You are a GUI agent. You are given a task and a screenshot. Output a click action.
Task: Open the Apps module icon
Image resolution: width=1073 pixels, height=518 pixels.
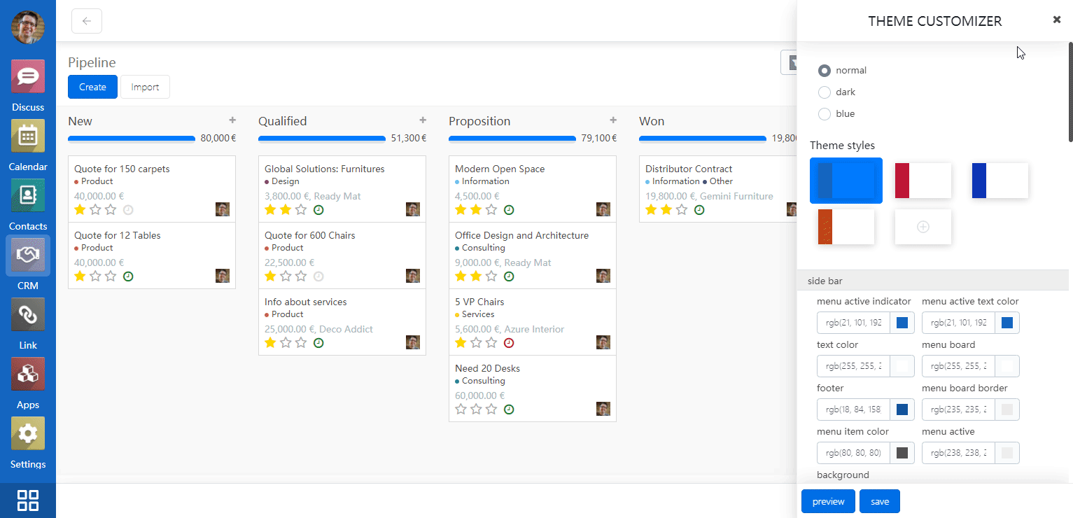tap(28, 374)
